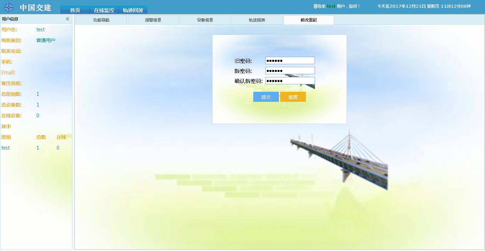This screenshot has height=251, width=485.
Task: Switch to 轨迹回放 in top navigation
Action: click(133, 10)
